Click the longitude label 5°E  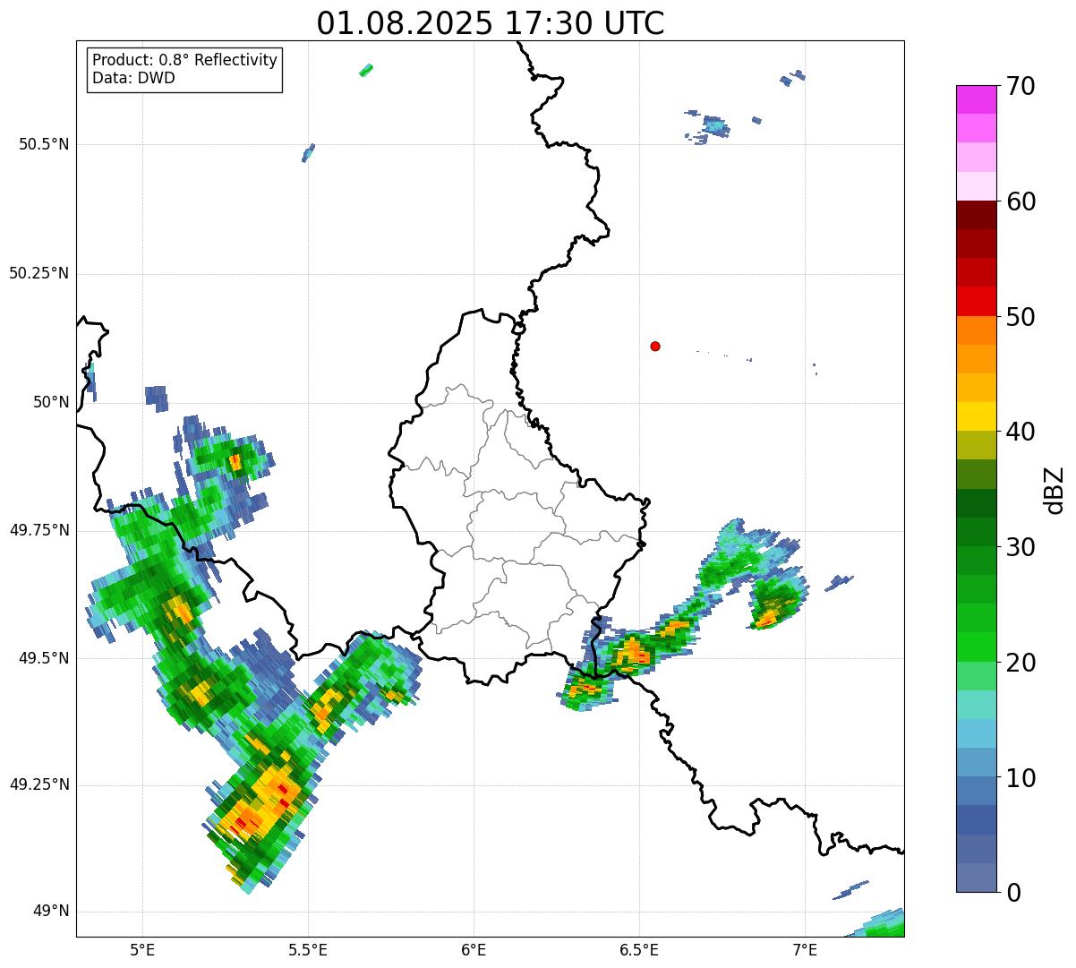[x=142, y=949]
